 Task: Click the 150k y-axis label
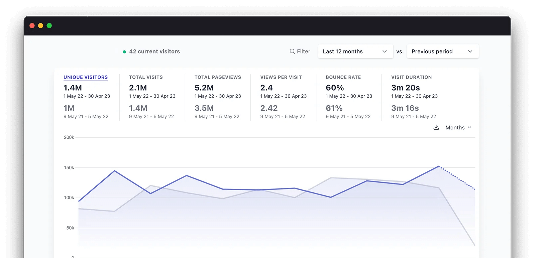(x=69, y=167)
